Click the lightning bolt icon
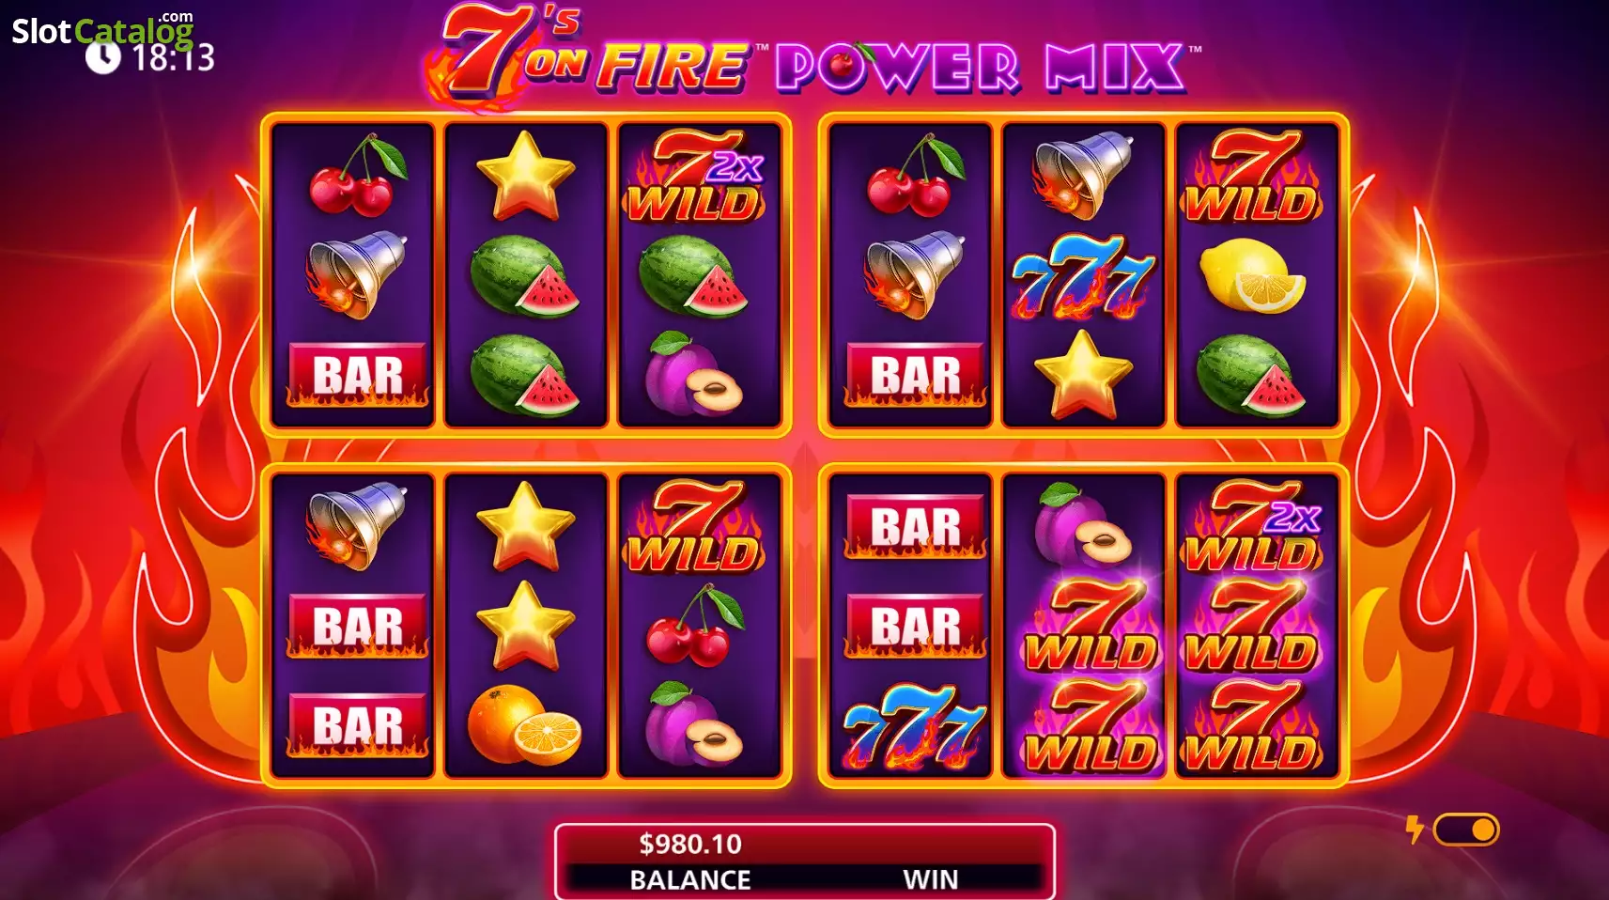This screenshot has width=1609, height=900. coord(1414,830)
